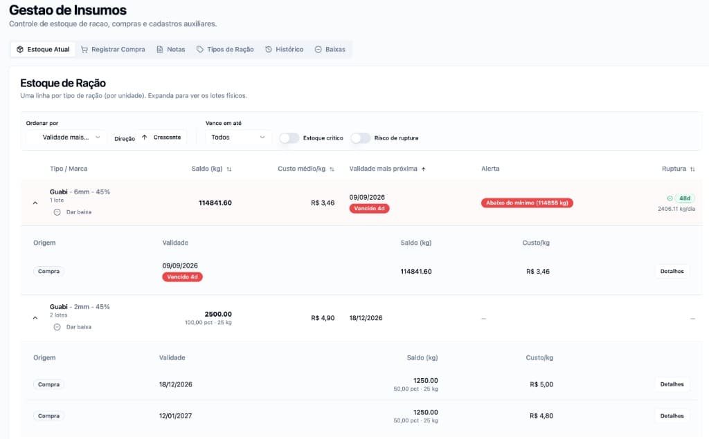
Task: Click the 114841.60 saldo in Guabi 6mm row
Action: [x=215, y=203]
